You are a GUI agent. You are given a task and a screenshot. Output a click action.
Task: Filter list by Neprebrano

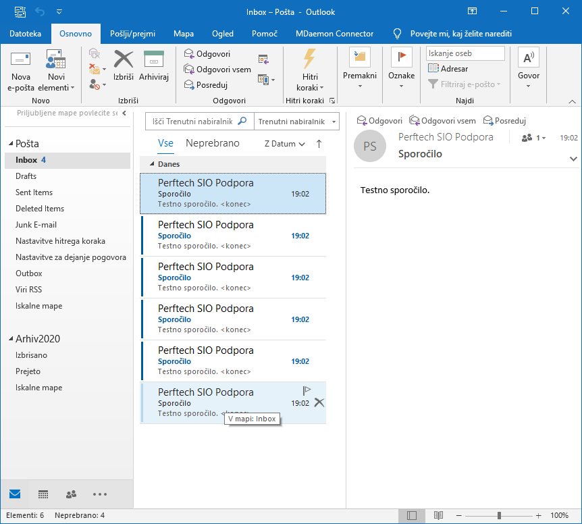(212, 143)
